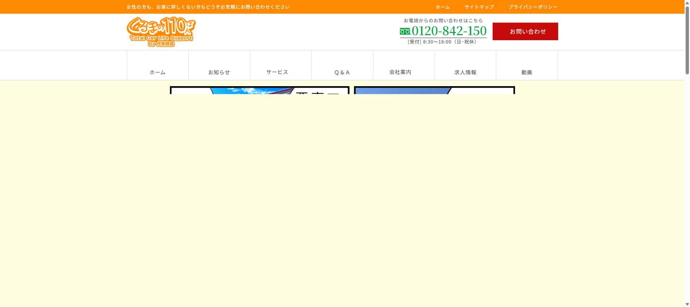The width and height of the screenshot is (690, 307).
Task: Click the vertical scrollbar thumb
Action: pos(687,40)
